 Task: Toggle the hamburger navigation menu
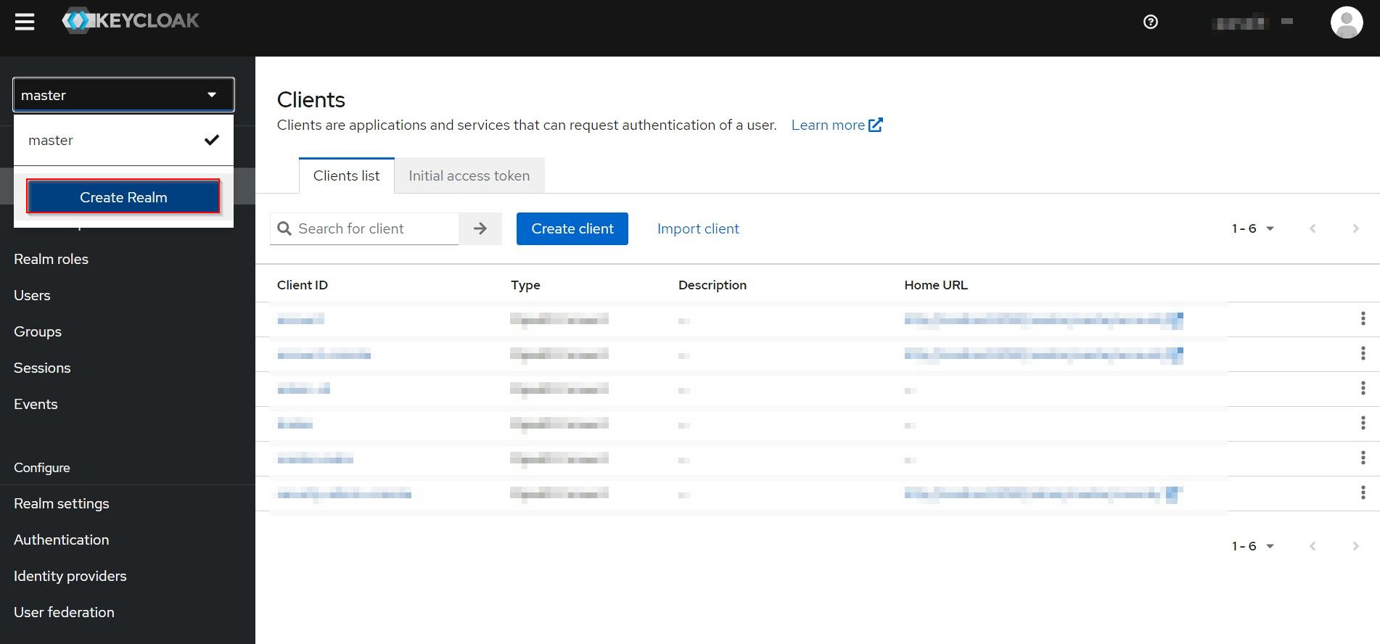[25, 22]
